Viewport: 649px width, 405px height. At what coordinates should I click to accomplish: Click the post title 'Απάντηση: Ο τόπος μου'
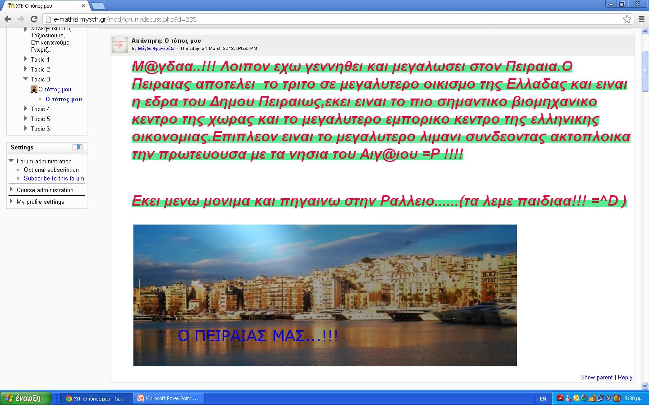[x=166, y=40]
